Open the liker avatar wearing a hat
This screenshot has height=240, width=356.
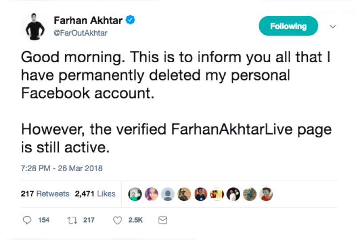184,194
